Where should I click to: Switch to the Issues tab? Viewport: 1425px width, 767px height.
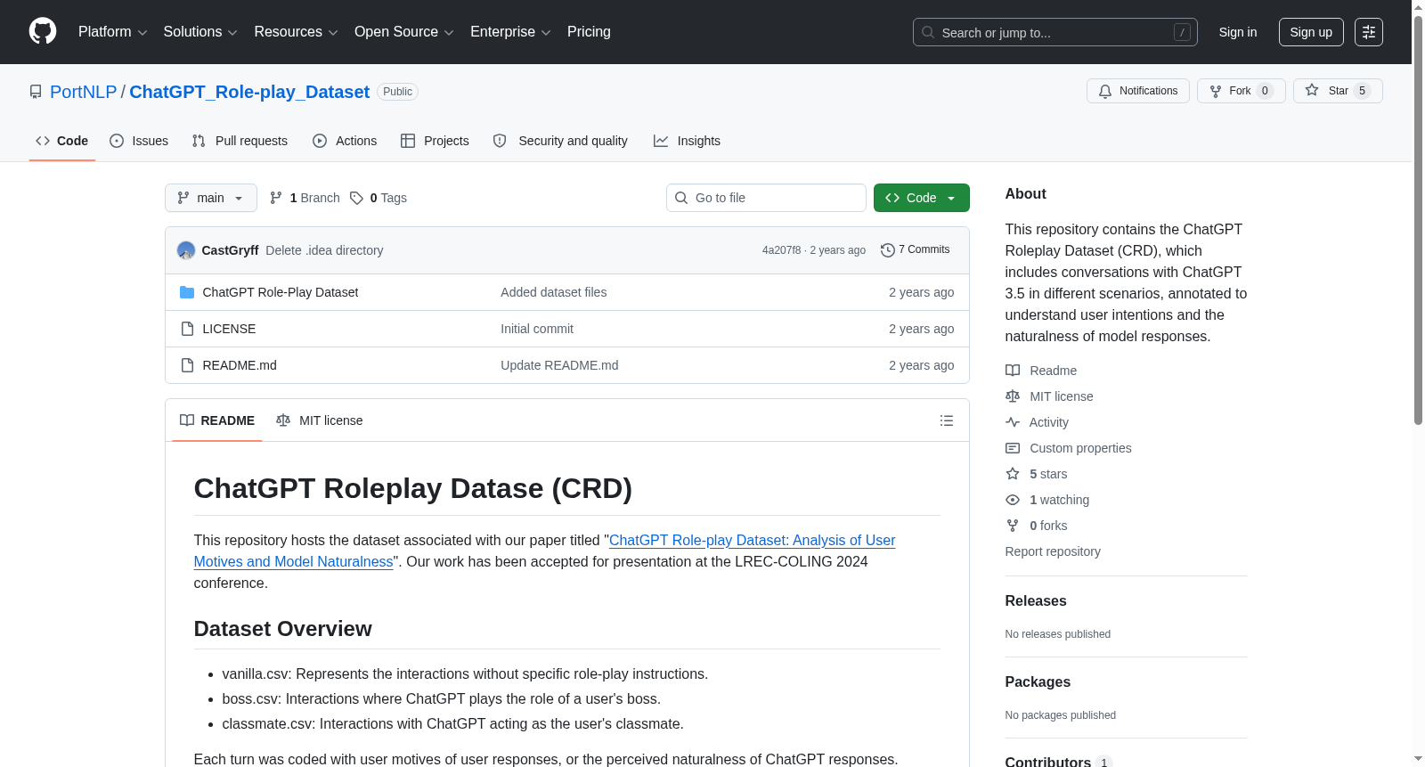(x=139, y=141)
